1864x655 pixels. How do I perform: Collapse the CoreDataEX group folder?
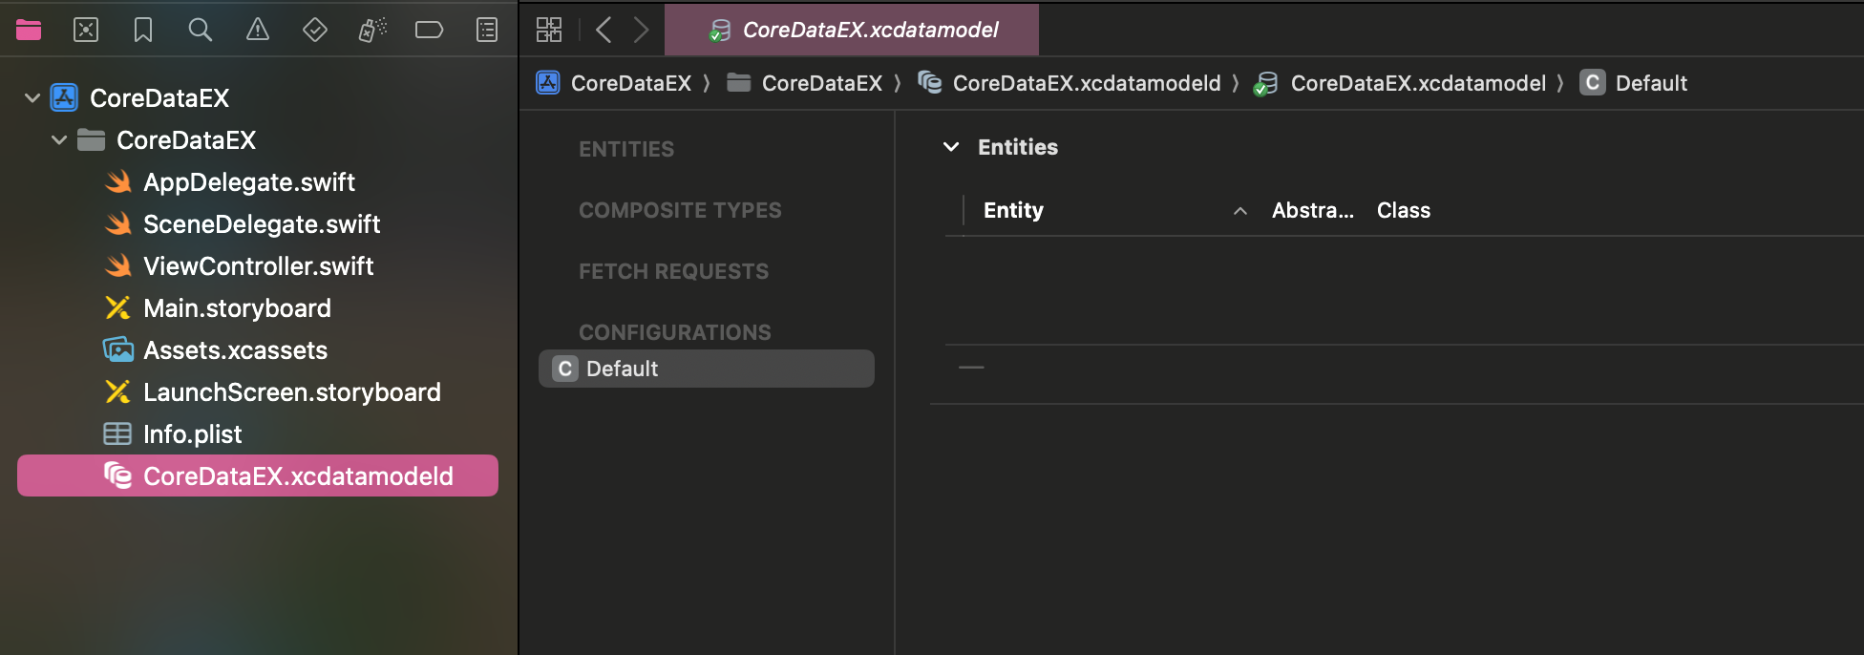point(59,139)
